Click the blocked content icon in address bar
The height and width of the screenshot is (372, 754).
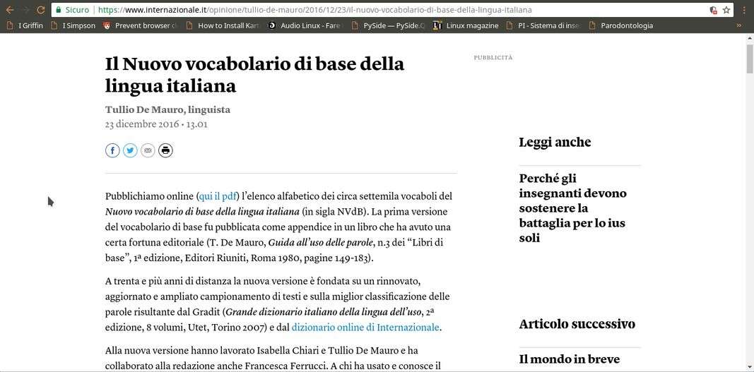pos(714,10)
